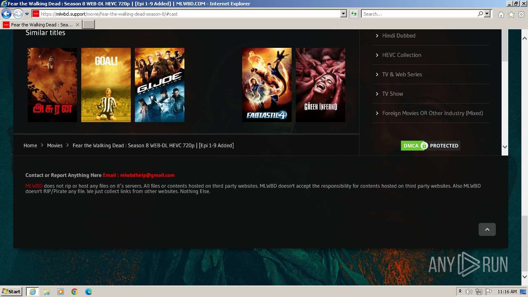Open the Tools gear icon
The image size is (528, 297).
[x=521, y=14]
